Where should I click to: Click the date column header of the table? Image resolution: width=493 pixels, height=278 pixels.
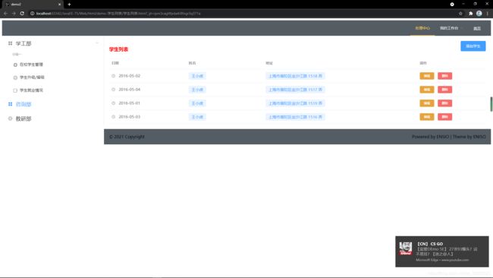(115, 63)
